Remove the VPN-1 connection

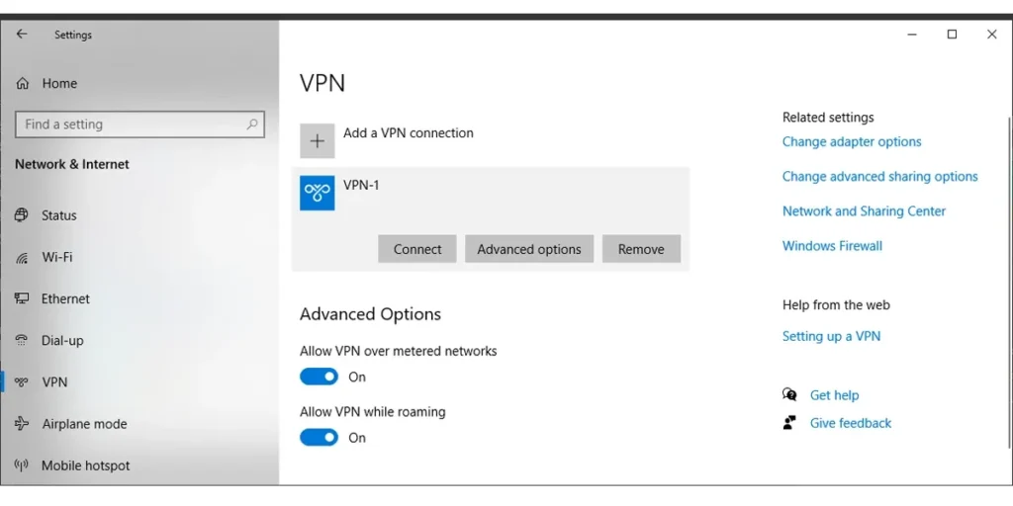click(x=641, y=249)
